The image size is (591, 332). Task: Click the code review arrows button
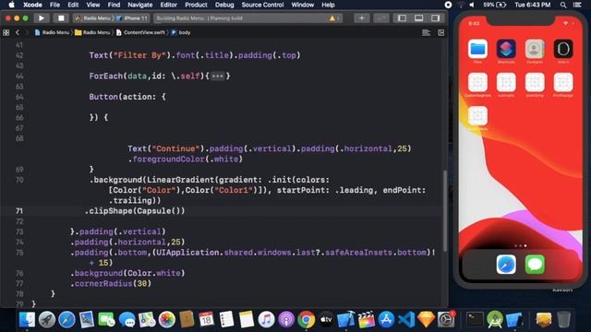pos(381,18)
